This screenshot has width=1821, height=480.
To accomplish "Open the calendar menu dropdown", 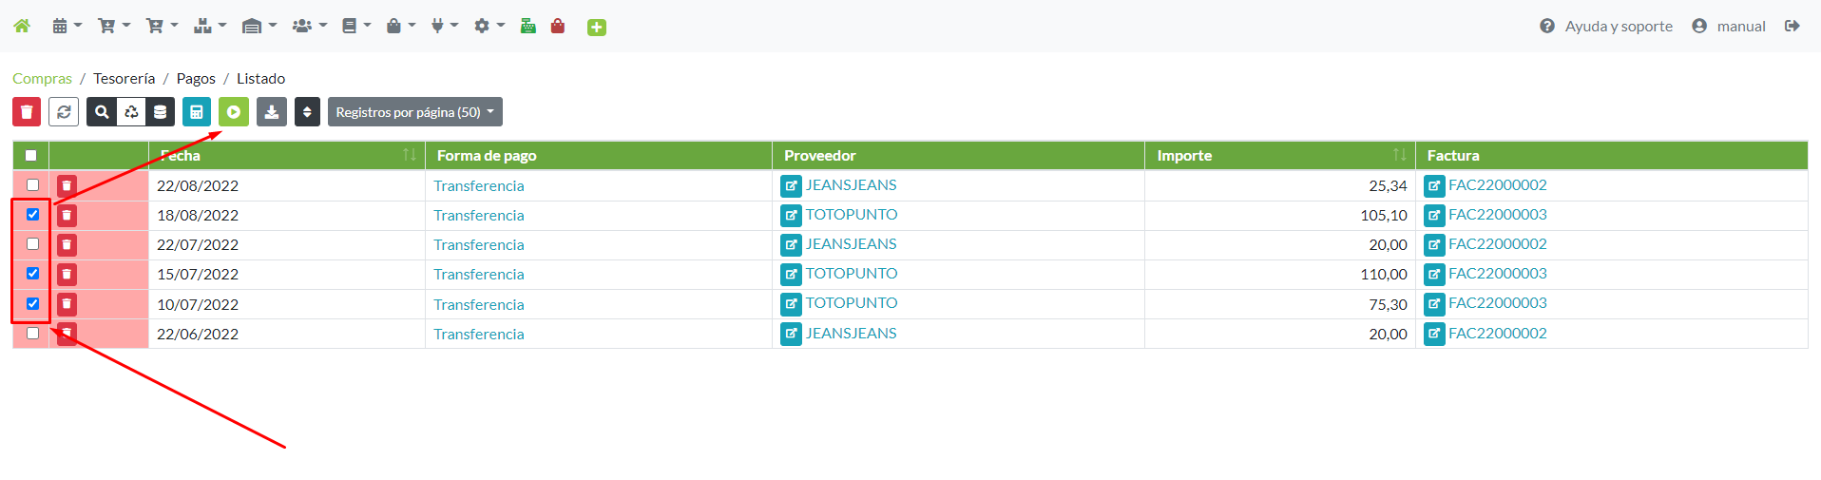I will (67, 26).
